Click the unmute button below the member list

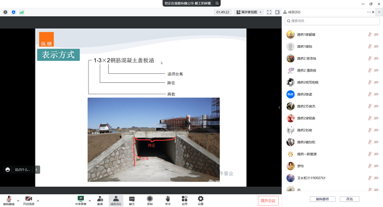click(x=322, y=199)
